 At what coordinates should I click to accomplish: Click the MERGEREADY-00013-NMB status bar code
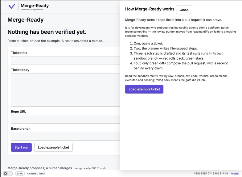tap(211, 174)
